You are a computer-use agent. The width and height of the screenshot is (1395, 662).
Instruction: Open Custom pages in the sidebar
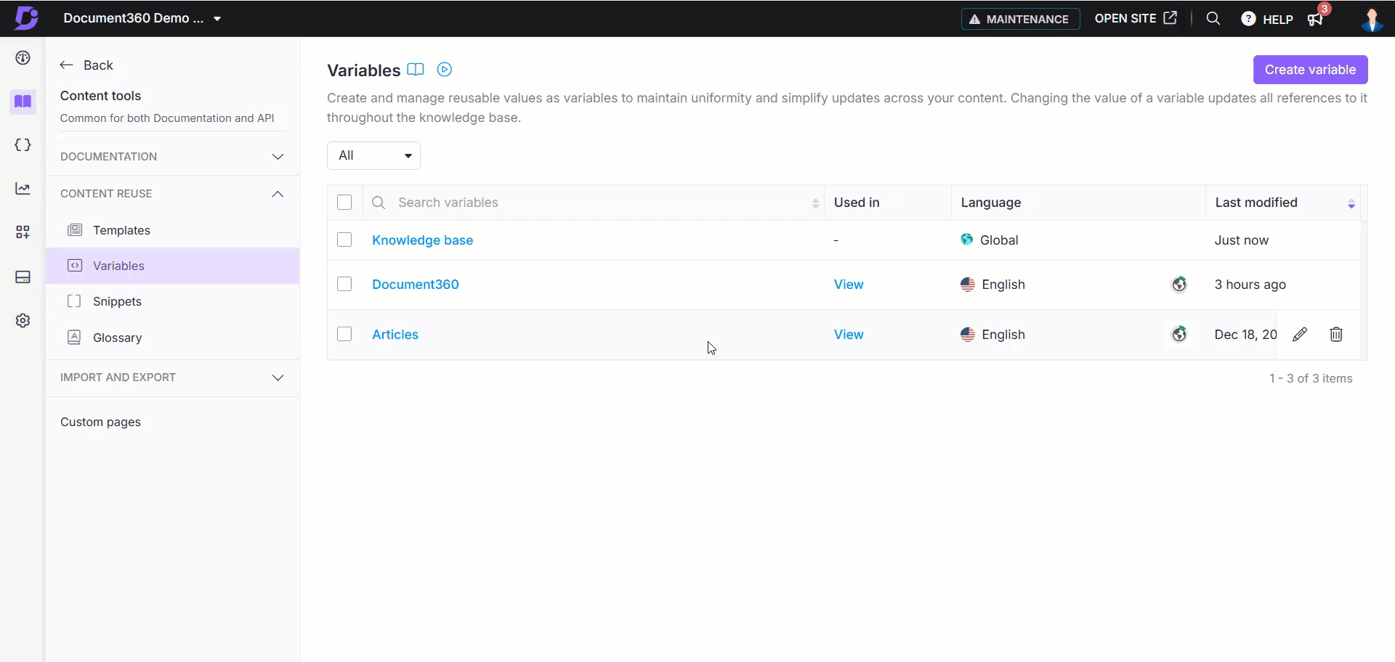tap(100, 422)
